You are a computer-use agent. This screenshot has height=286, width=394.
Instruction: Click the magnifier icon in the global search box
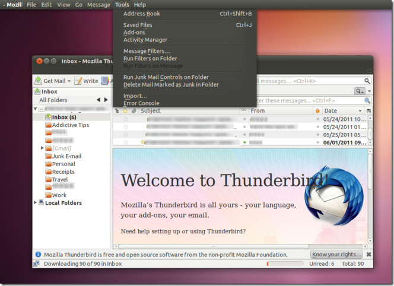coord(367,81)
